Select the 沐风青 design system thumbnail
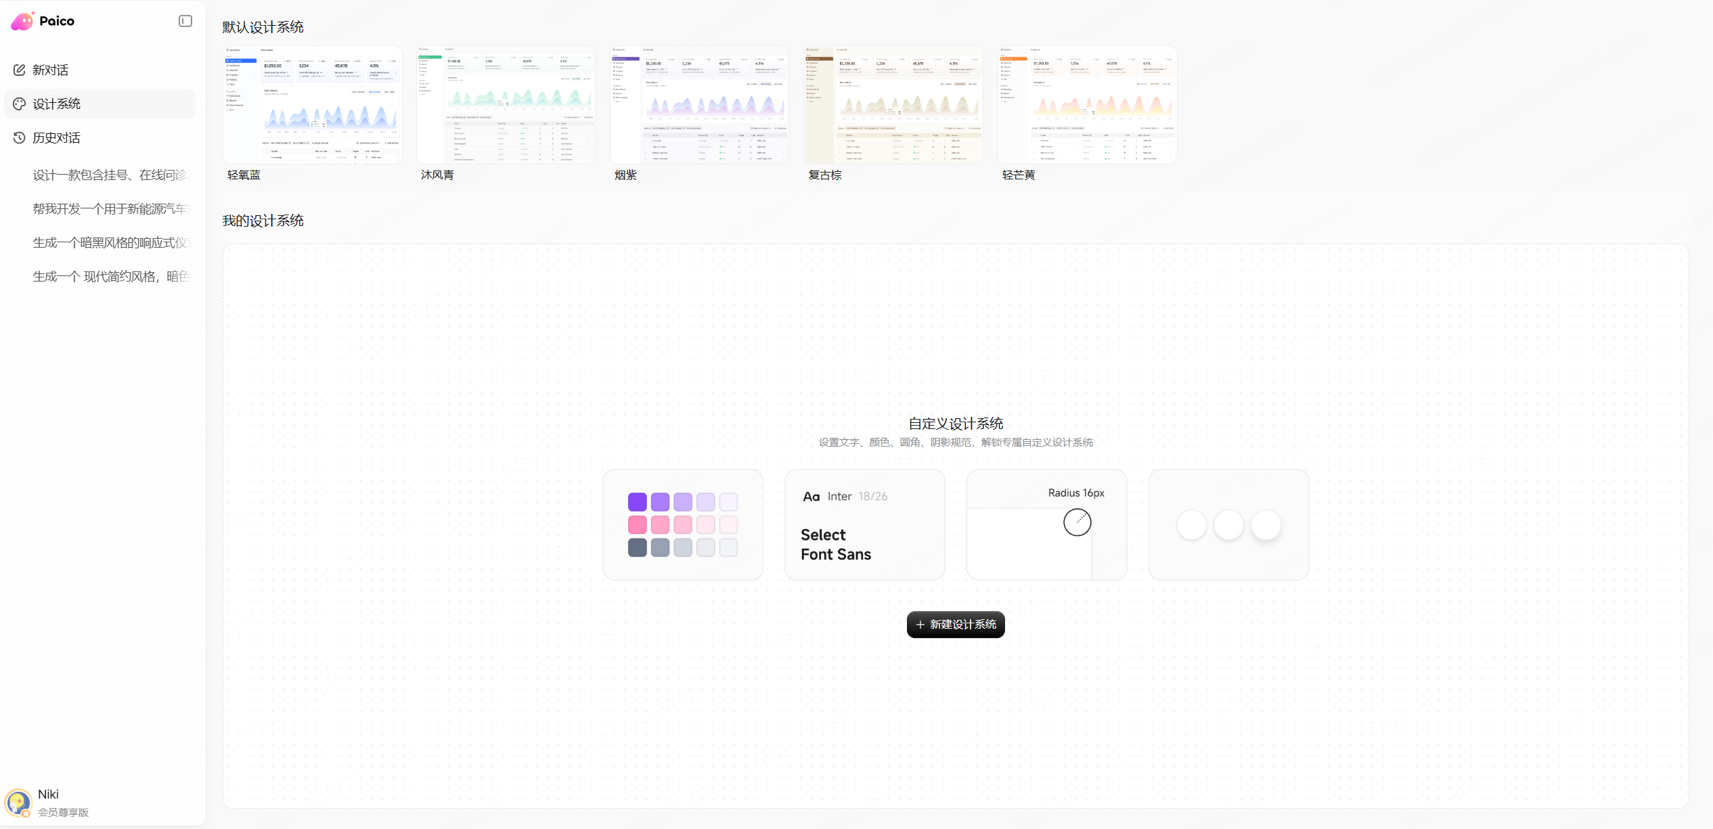The image size is (1713, 829). (506, 105)
